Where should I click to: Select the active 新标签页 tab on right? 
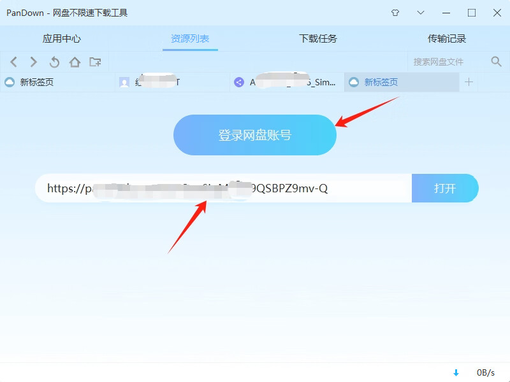click(x=402, y=82)
